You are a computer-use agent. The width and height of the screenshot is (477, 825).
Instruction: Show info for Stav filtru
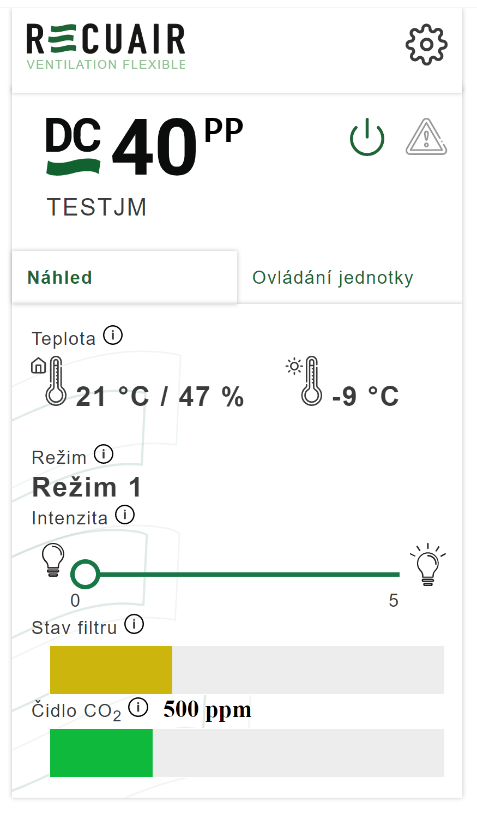[134, 624]
